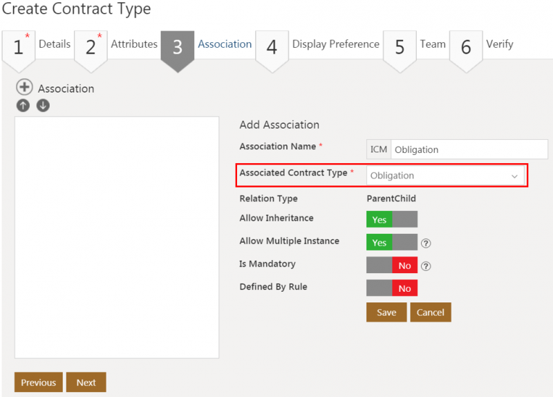Switch to the Team tab
The width and height of the screenshot is (553, 397).
pos(433,44)
